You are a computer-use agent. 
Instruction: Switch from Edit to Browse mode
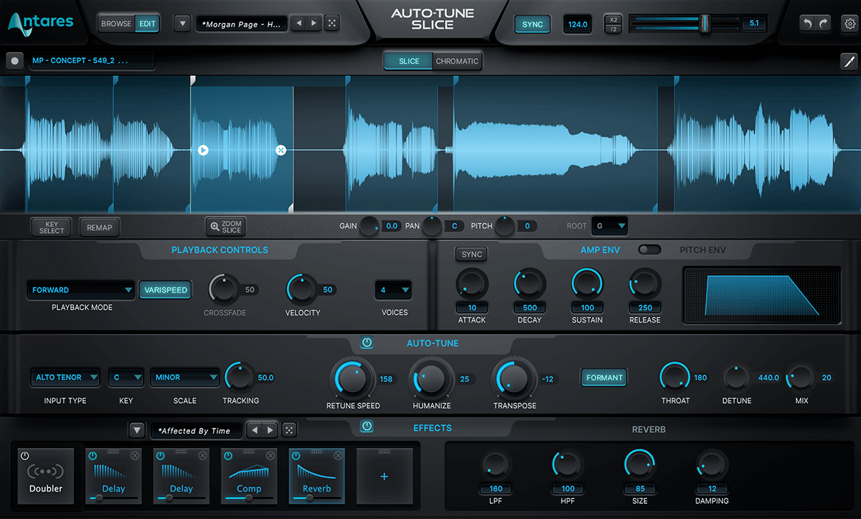pyautogui.click(x=115, y=23)
